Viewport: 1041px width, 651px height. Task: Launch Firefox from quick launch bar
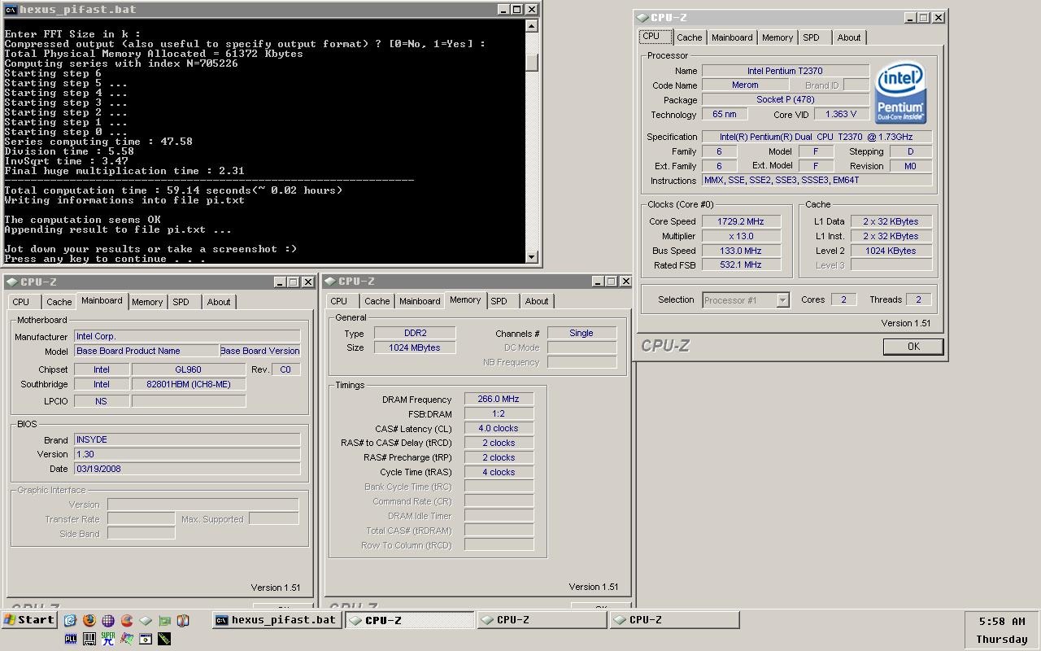89,620
